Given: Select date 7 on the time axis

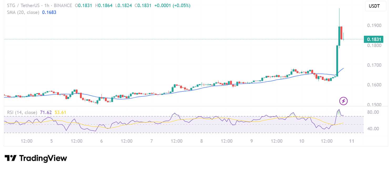Looking at the screenshot, I should (x=151, y=141).
